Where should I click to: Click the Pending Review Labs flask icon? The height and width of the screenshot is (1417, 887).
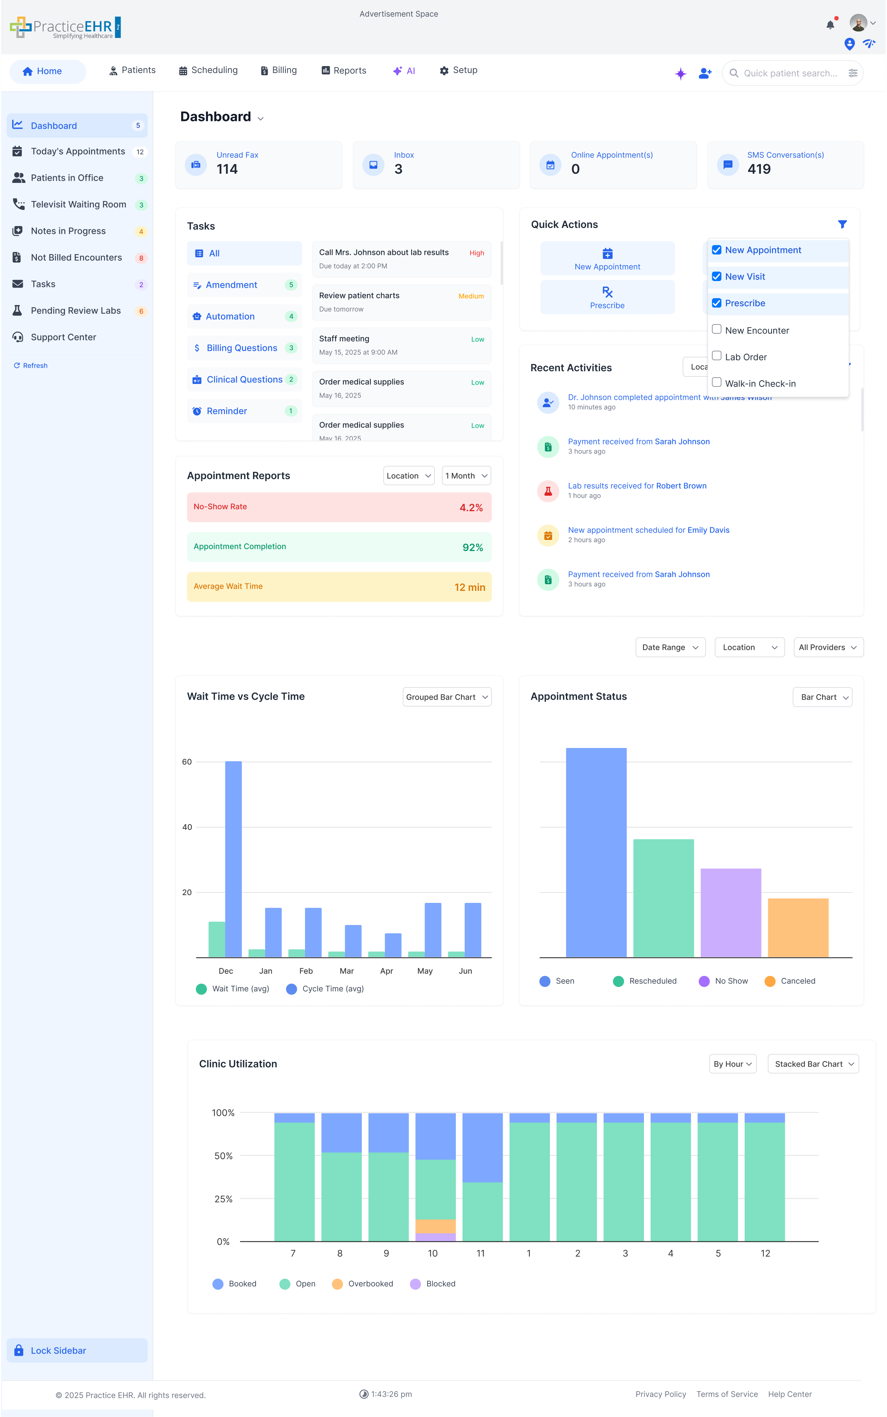tap(18, 310)
